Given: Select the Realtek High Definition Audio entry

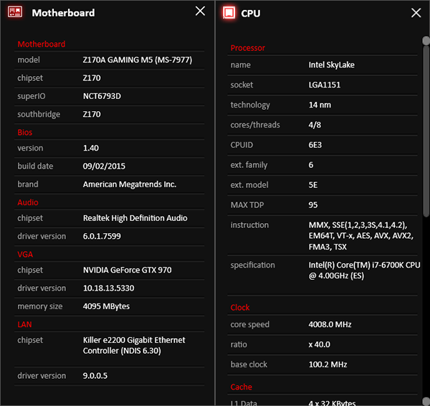Looking at the screenshot, I should pyautogui.click(x=134, y=218).
